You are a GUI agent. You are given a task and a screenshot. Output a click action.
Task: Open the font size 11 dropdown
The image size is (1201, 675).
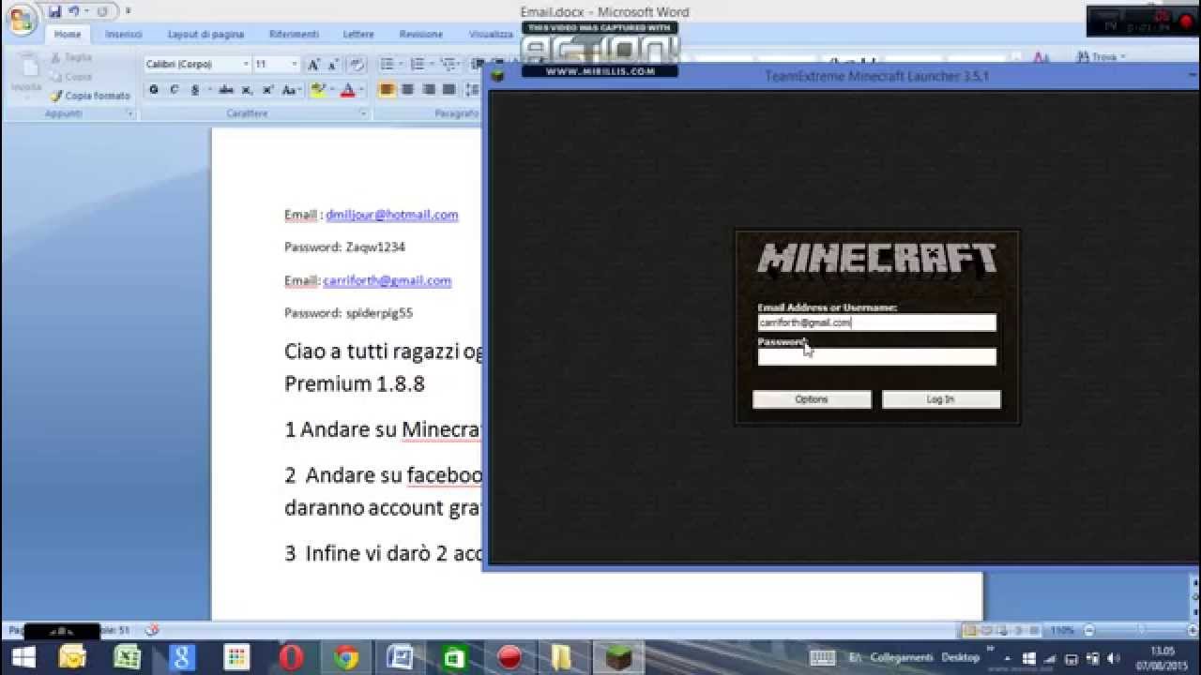pyautogui.click(x=294, y=65)
